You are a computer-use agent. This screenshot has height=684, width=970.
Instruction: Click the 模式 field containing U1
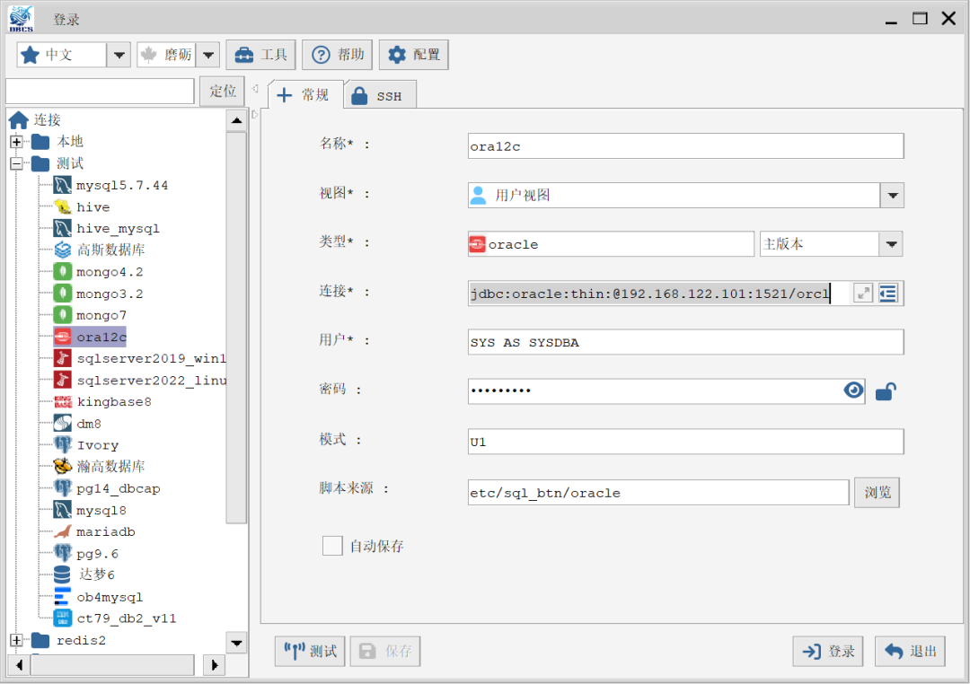685,442
